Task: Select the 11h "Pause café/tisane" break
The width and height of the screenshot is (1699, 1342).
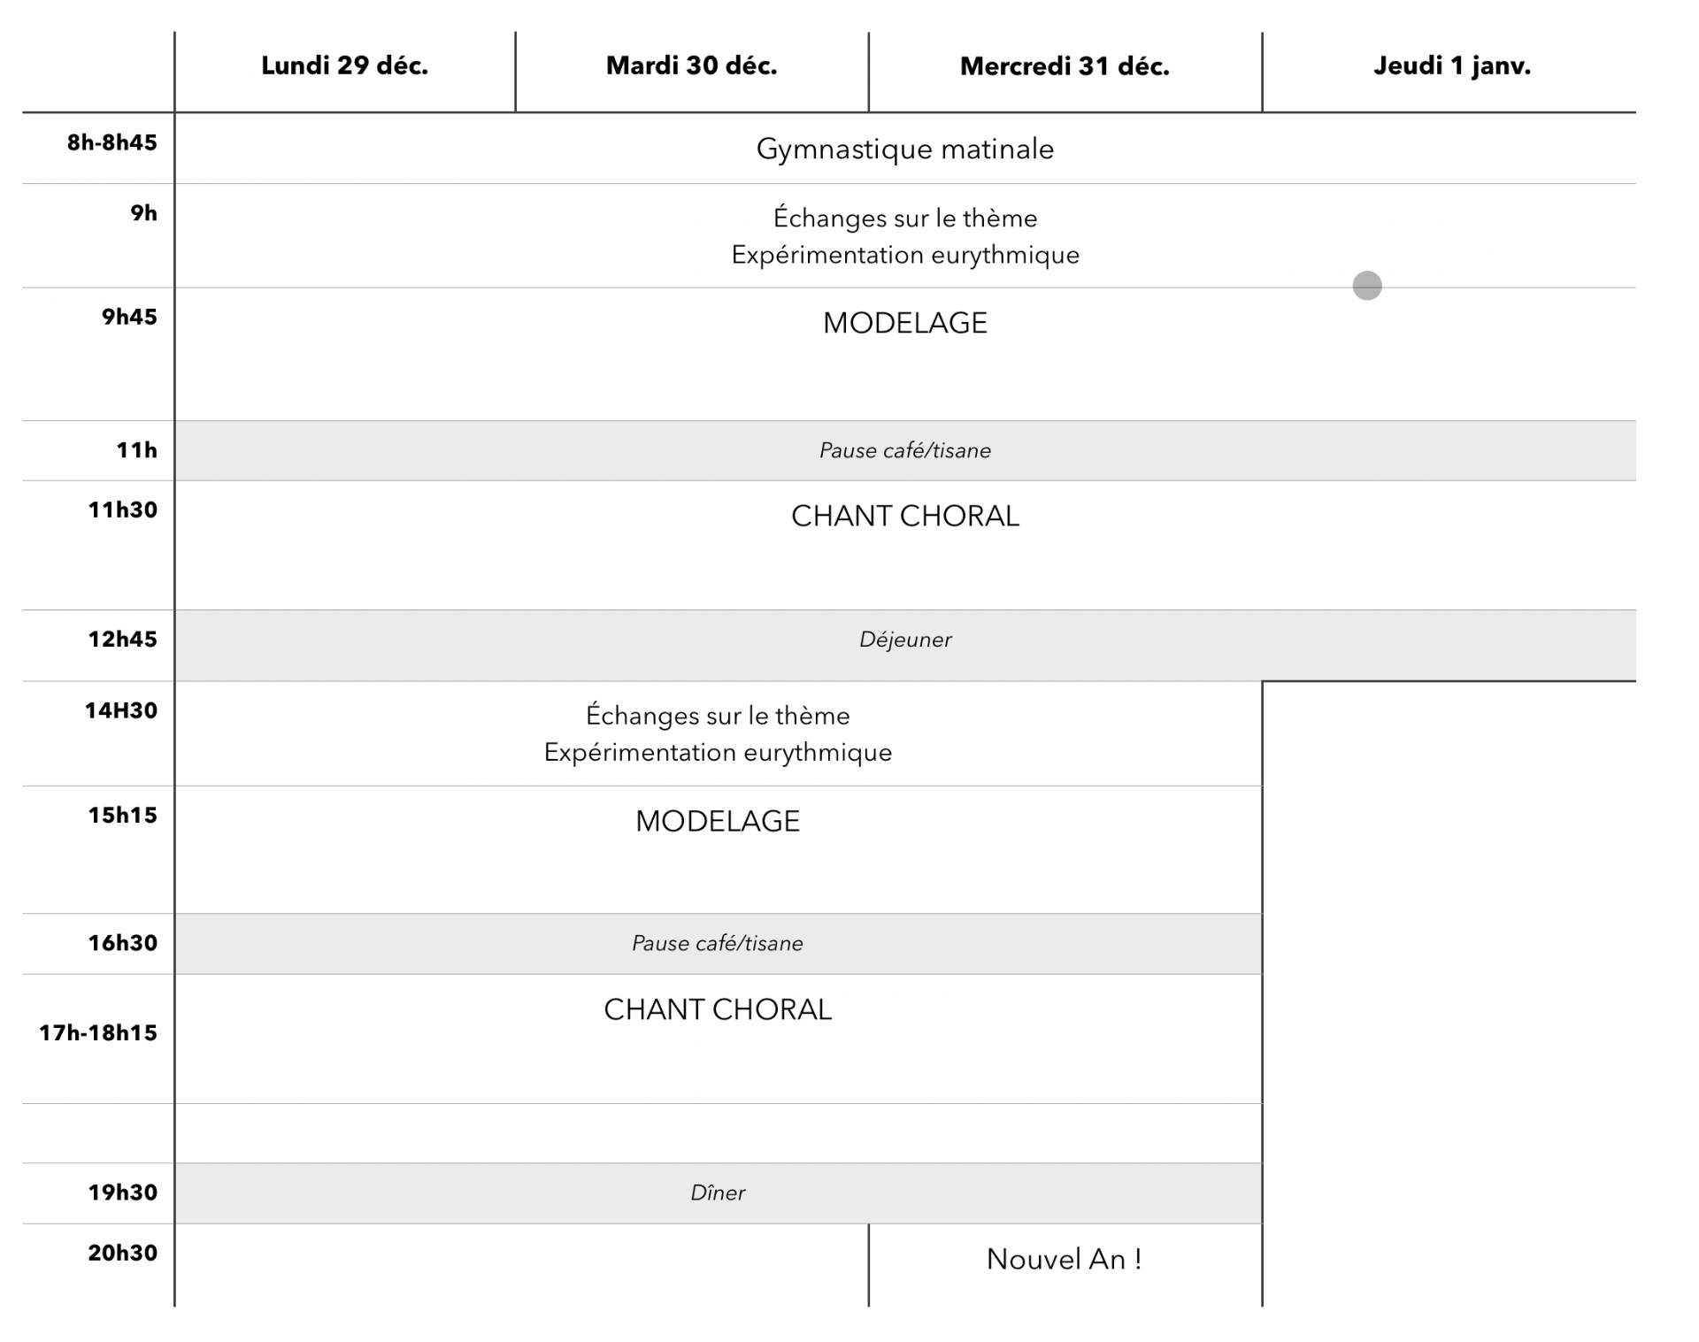Action: (x=904, y=451)
